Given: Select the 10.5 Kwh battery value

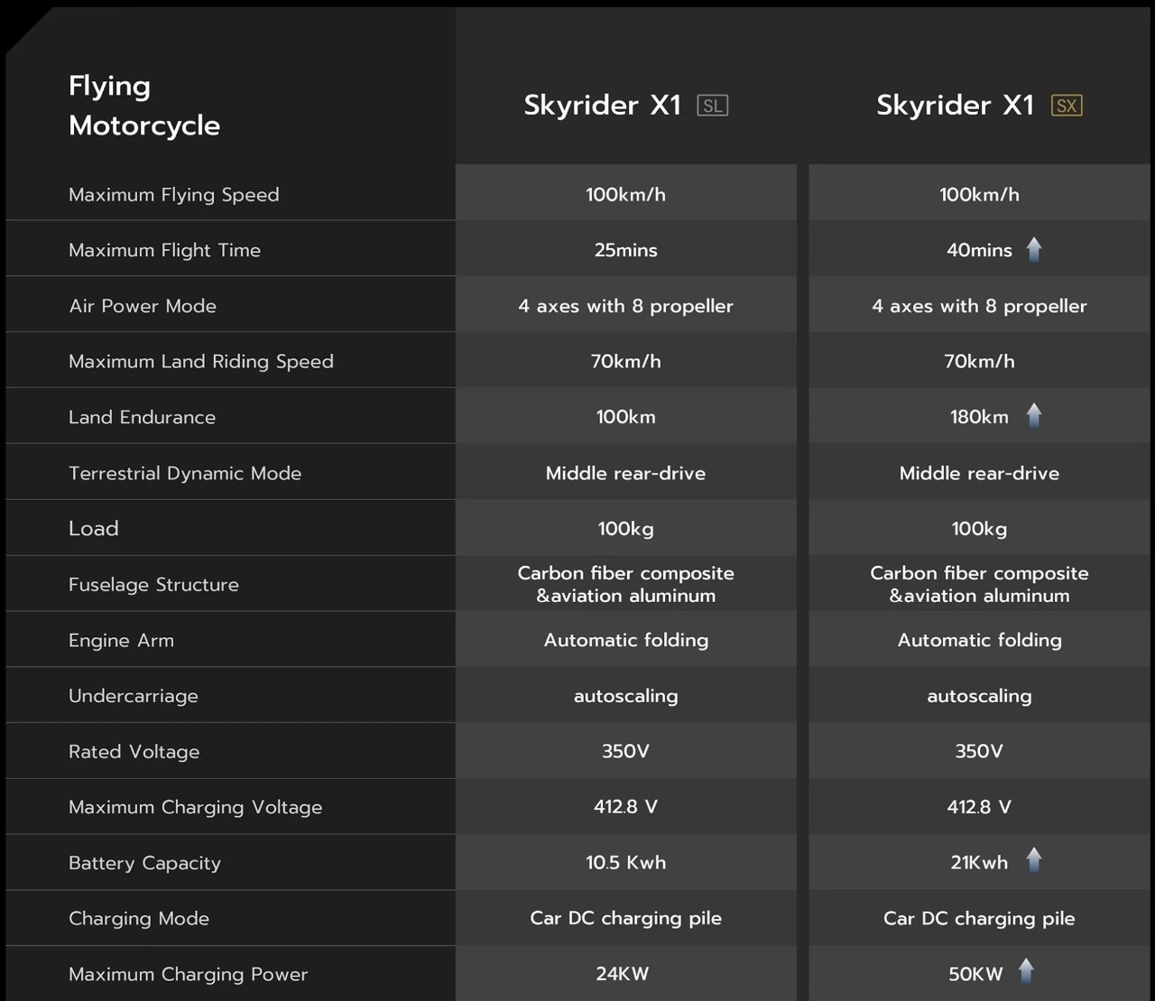Looking at the screenshot, I should (625, 862).
